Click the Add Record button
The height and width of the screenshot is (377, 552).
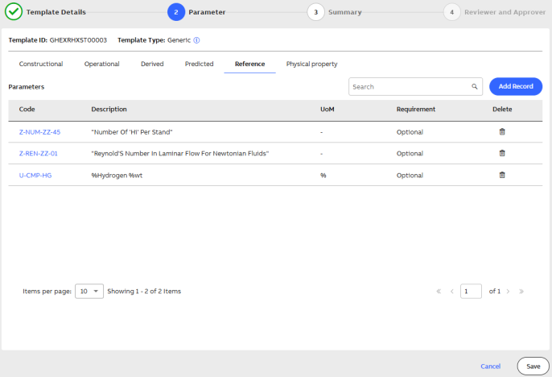tap(515, 86)
